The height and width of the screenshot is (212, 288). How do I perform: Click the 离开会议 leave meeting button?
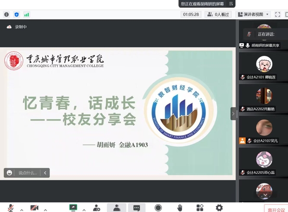click(x=276, y=210)
